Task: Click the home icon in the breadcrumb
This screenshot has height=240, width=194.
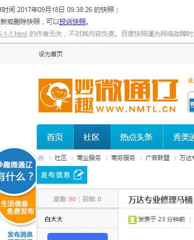Action: click(x=41, y=158)
